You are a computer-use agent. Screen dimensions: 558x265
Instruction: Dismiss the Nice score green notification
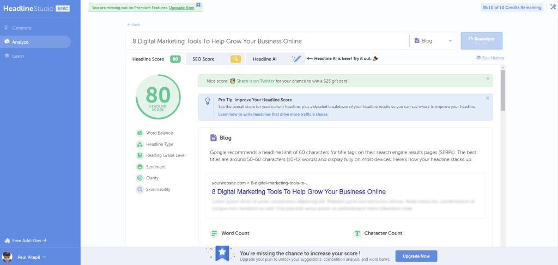[x=488, y=79]
